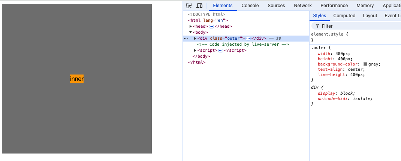The image size is (401, 161).
Task: Click the class="outer" attribute text
Action: [226, 38]
